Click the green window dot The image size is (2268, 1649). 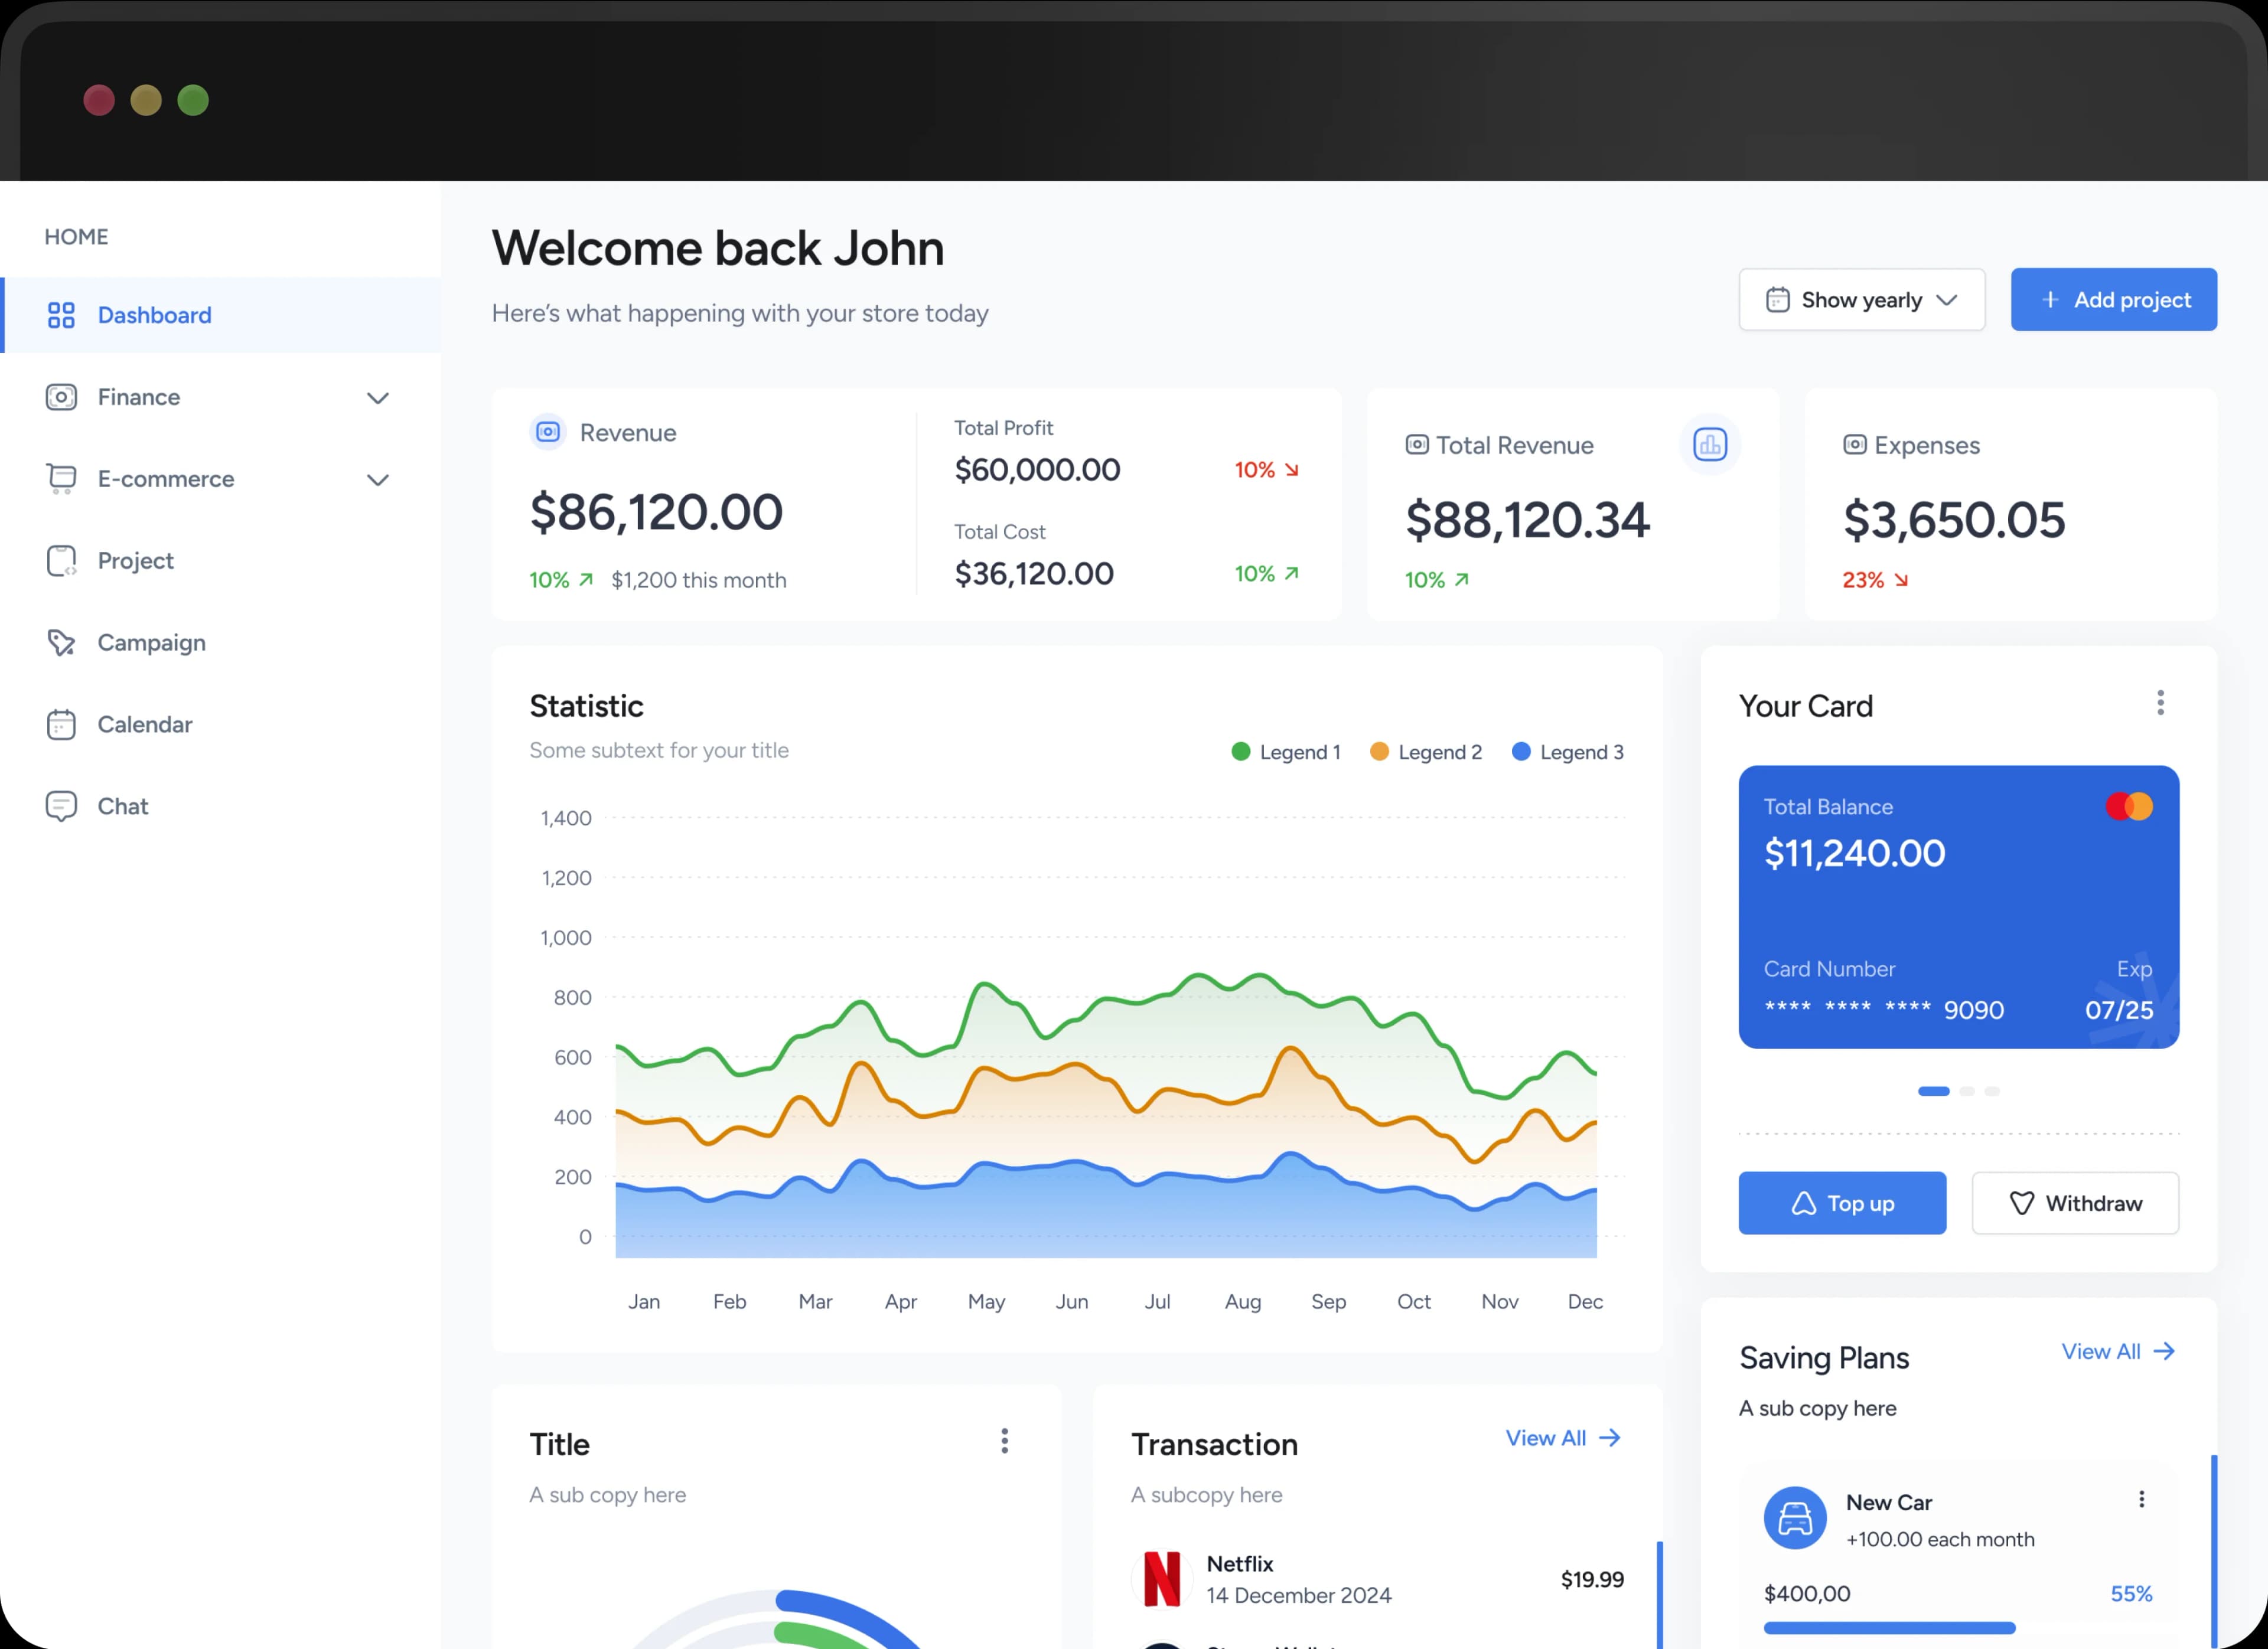coord(193,100)
